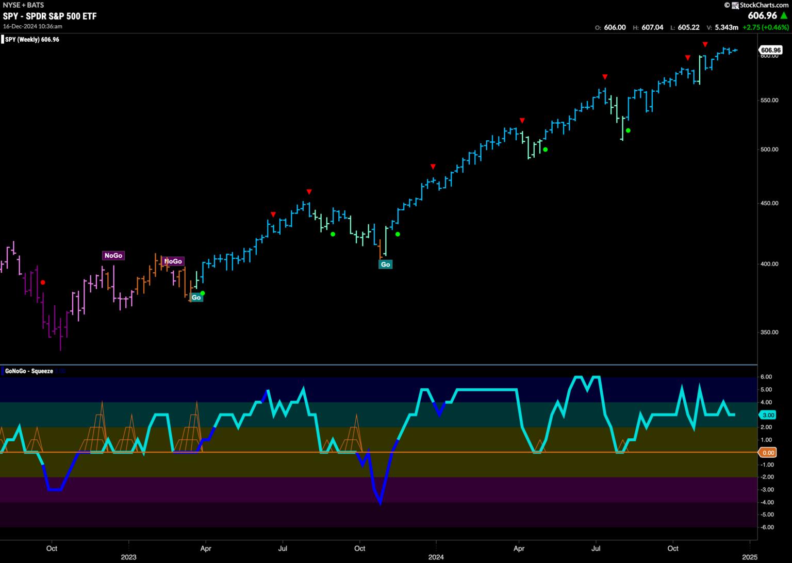Click the Go label at October 2023 low
This screenshot has width=792, height=563.
tap(385, 264)
